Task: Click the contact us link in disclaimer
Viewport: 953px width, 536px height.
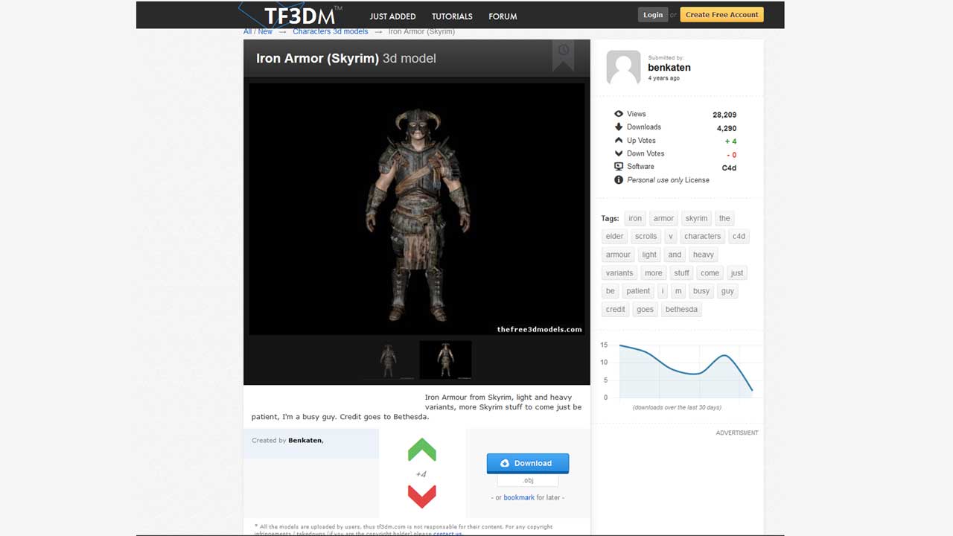Action: (x=447, y=533)
